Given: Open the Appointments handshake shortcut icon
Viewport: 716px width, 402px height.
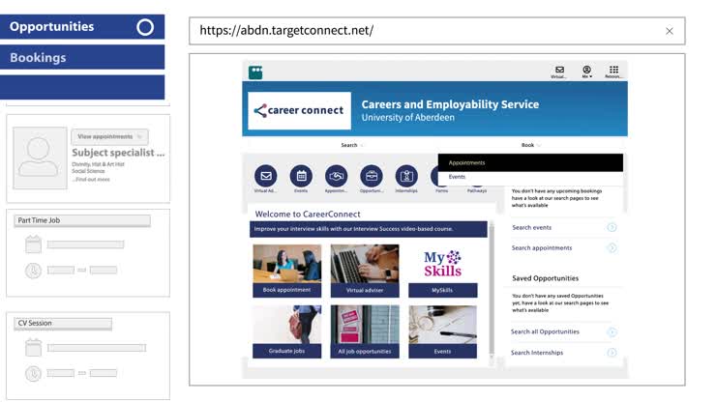Looking at the screenshot, I should tap(336, 176).
